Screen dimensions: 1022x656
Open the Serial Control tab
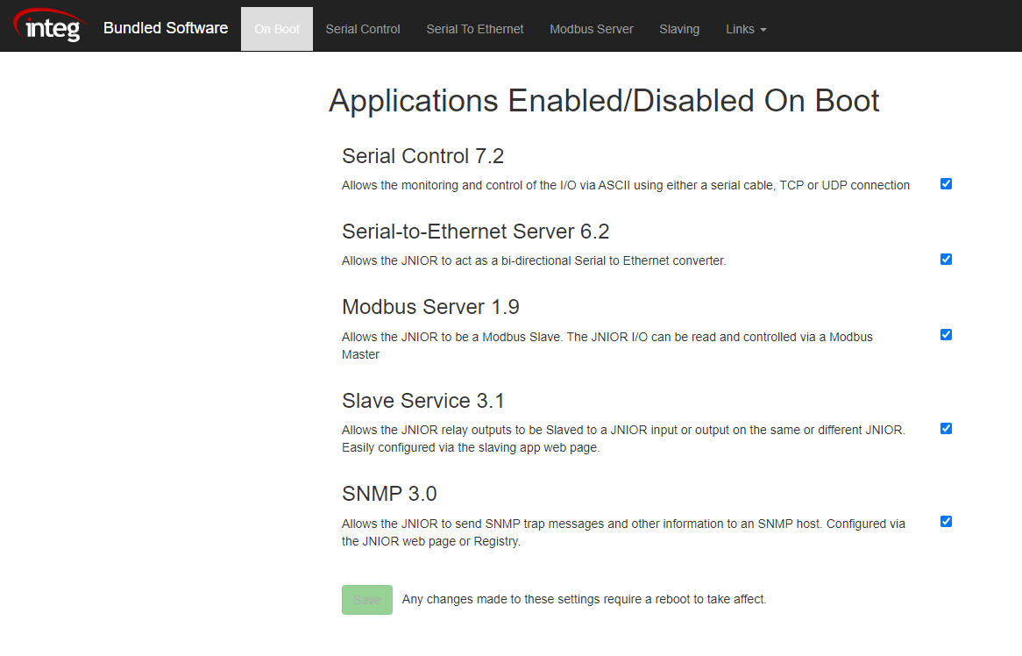coord(362,28)
